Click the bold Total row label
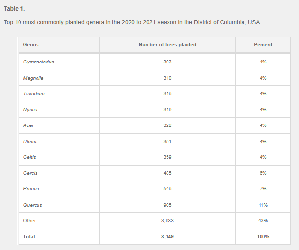Image resolution: width=299 pixels, height=250 pixels. (x=29, y=237)
